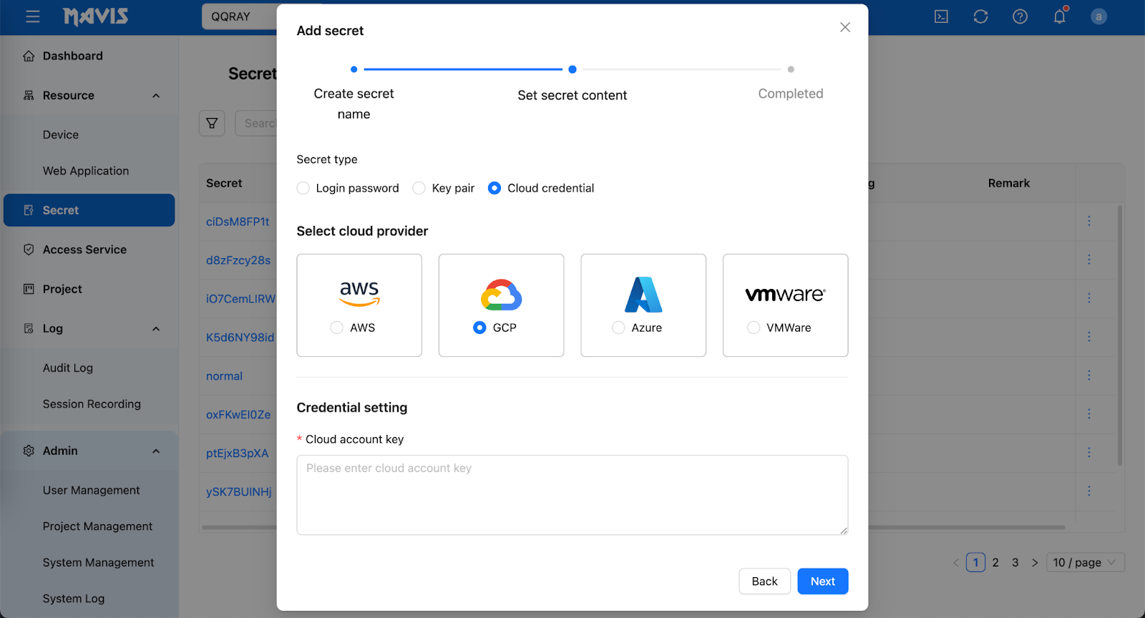Viewport: 1145px width, 618px height.
Task: Open secret link d8zFzcy28s
Action: pos(238,260)
